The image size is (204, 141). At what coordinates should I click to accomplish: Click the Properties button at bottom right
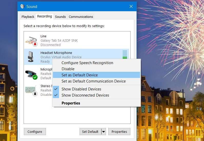point(119,132)
